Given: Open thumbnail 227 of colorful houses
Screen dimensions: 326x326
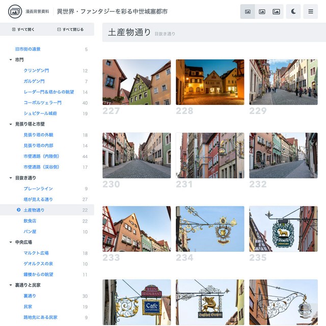Looking at the screenshot, I should pyautogui.click(x=137, y=82).
